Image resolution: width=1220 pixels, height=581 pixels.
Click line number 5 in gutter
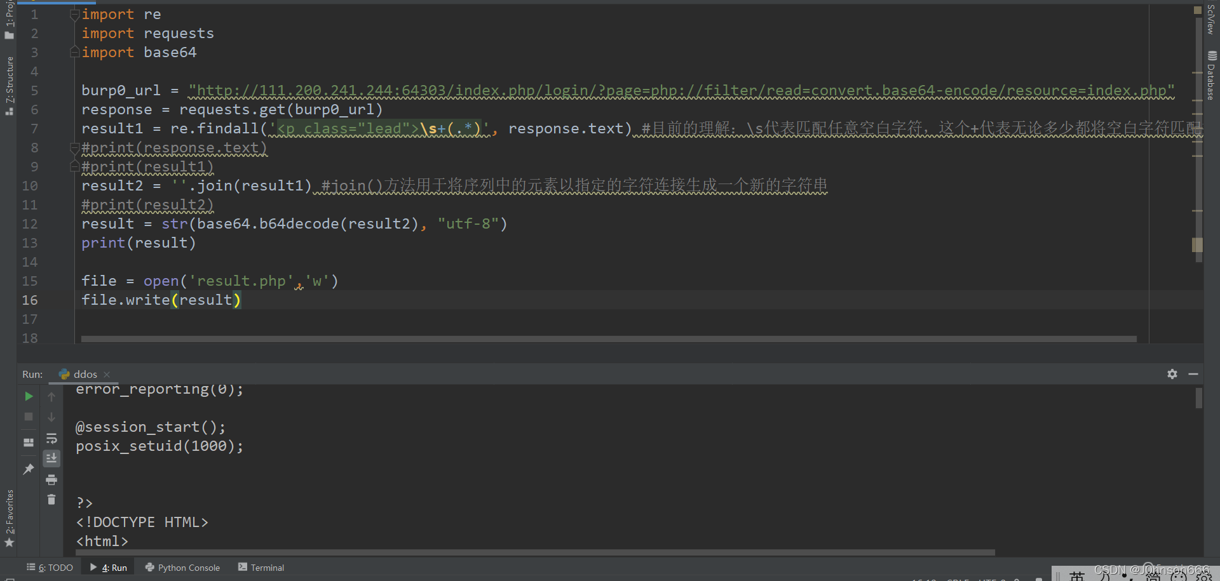click(x=34, y=91)
